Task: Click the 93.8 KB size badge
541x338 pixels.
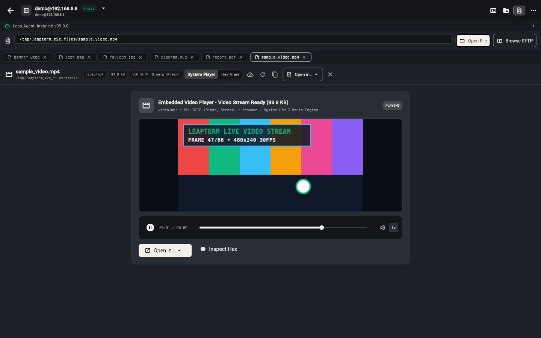Action: pyautogui.click(x=118, y=74)
